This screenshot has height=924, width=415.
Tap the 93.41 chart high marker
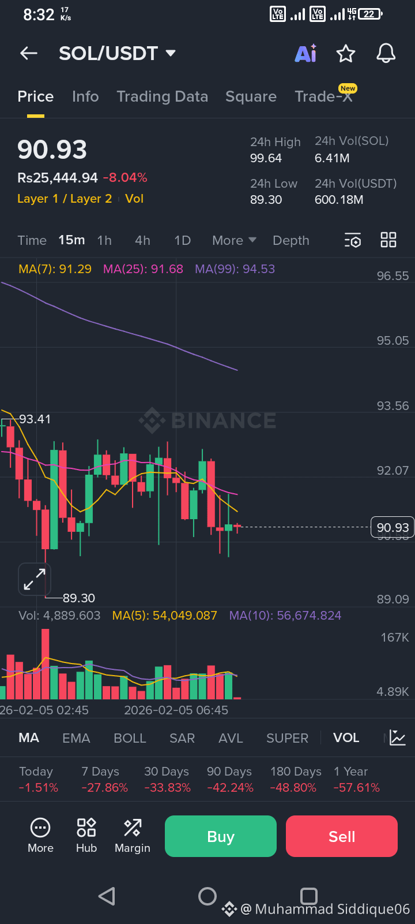coord(35,419)
